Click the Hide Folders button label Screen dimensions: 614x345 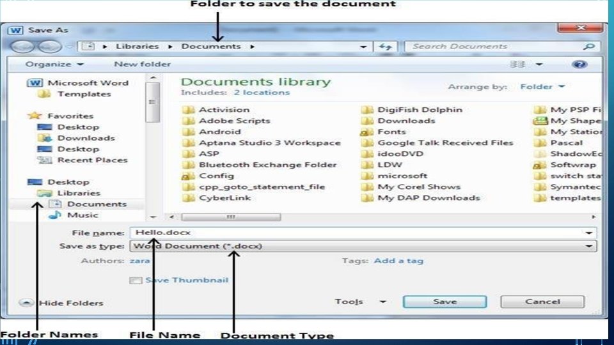coord(71,303)
